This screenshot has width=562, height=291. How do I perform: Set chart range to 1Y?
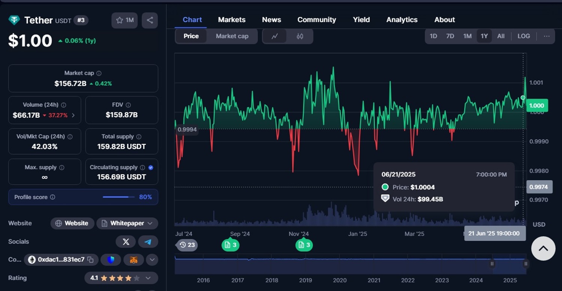point(484,36)
